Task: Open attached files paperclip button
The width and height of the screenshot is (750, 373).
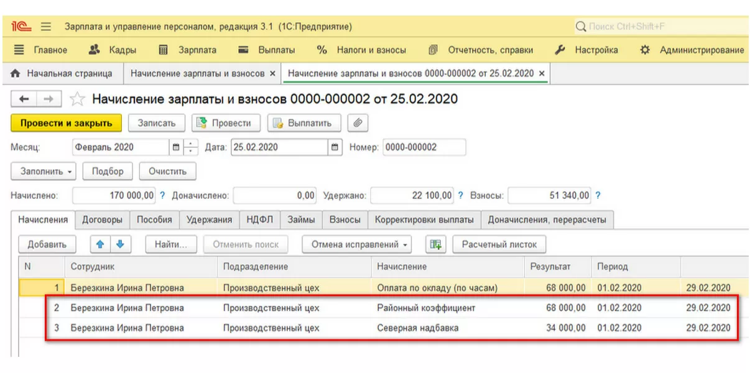Action: [x=357, y=122]
